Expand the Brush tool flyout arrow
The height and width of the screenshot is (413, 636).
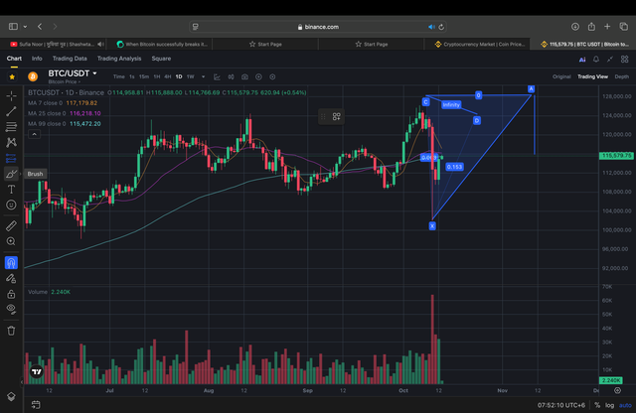click(x=20, y=174)
